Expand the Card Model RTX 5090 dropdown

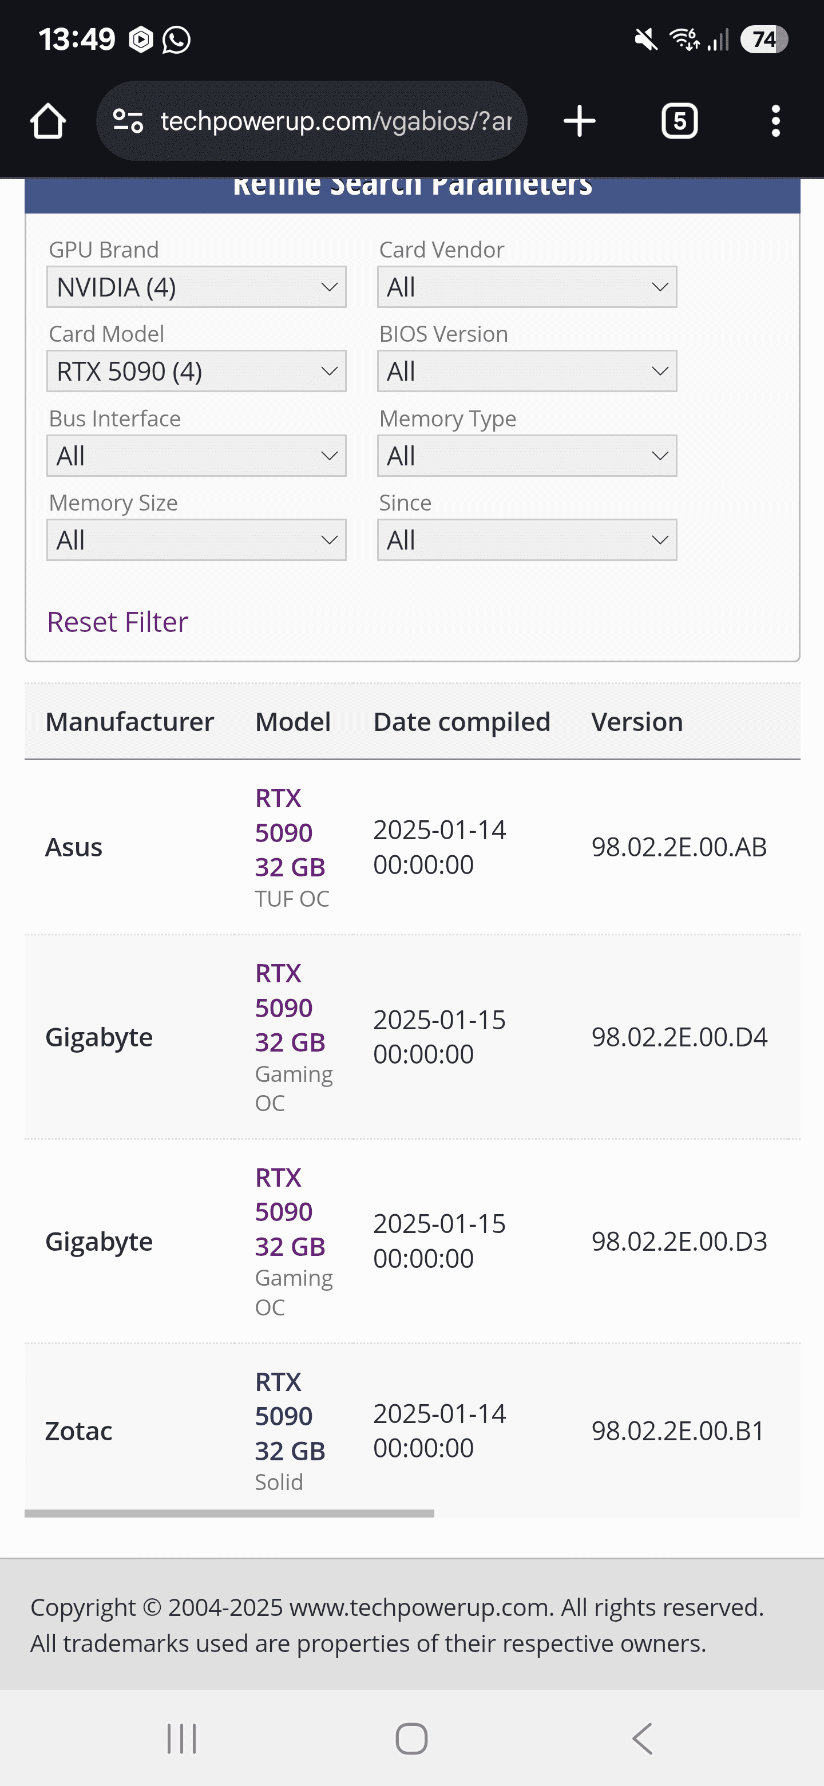click(x=196, y=372)
